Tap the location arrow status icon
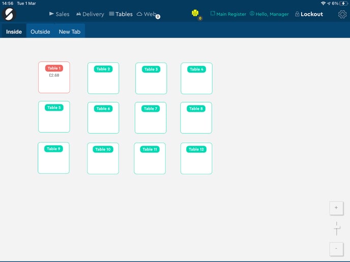 pos(329,4)
